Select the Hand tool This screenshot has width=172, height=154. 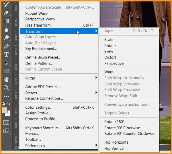[x=6, y=79]
